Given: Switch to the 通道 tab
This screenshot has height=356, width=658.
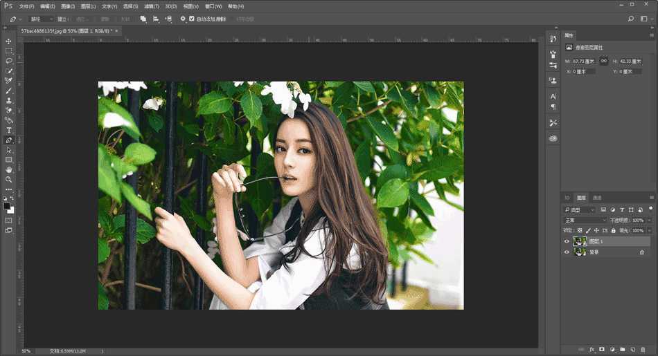Looking at the screenshot, I should [x=597, y=198].
